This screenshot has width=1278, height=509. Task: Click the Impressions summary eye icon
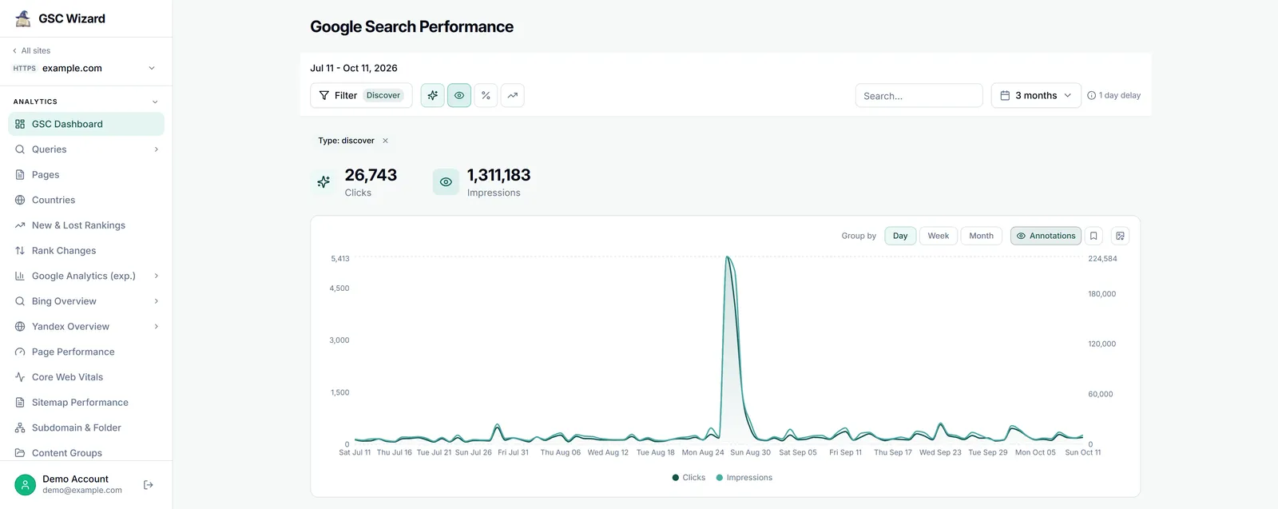(446, 181)
